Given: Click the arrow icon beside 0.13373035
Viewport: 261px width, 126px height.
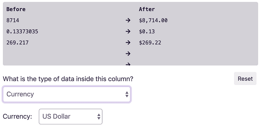Looking at the screenshot, I should [x=128, y=31].
